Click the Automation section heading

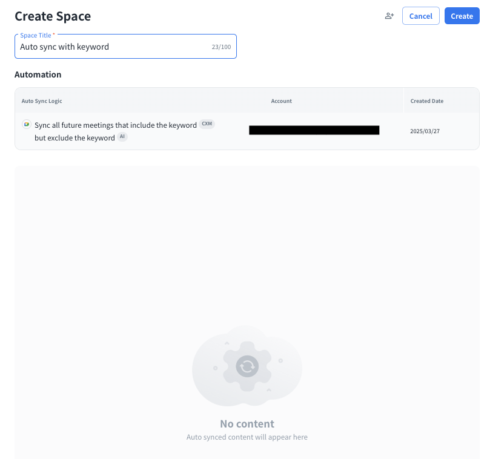[x=38, y=74]
